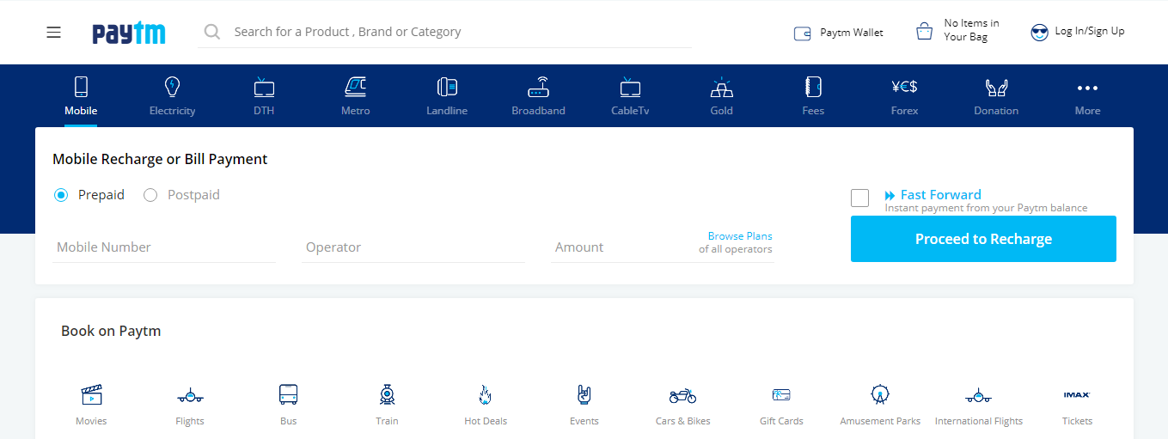This screenshot has width=1168, height=439.
Task: Focus the Mobile Number field
Action: tap(164, 247)
